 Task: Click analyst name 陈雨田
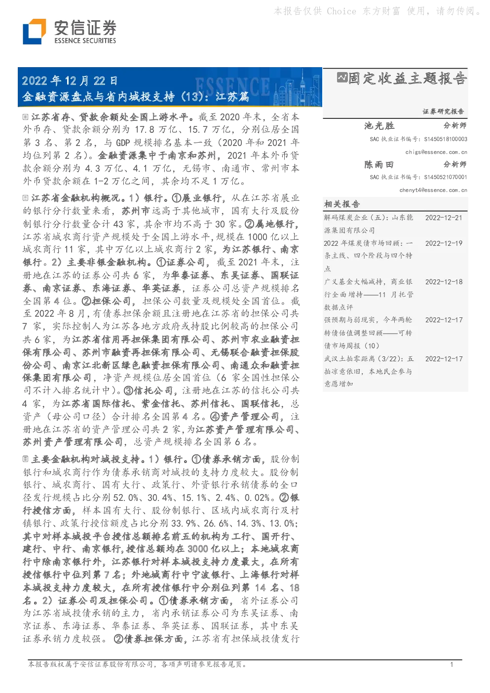tap(379, 164)
